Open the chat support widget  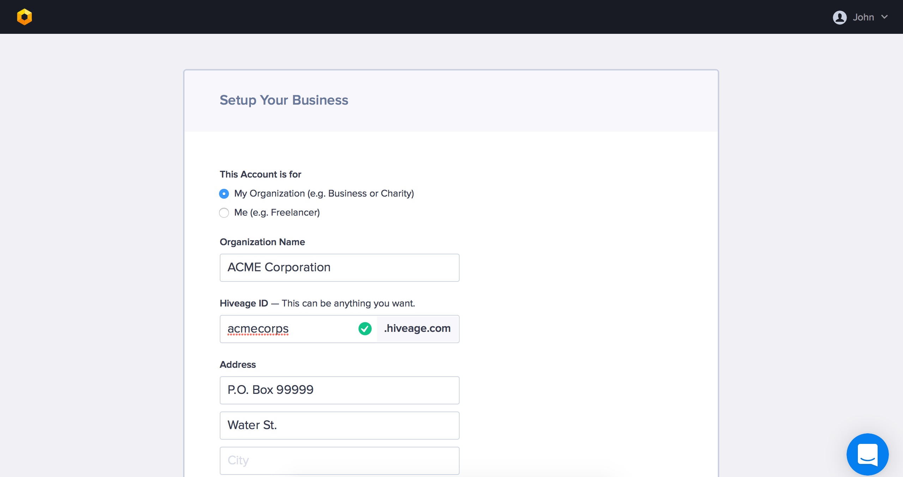point(867,454)
